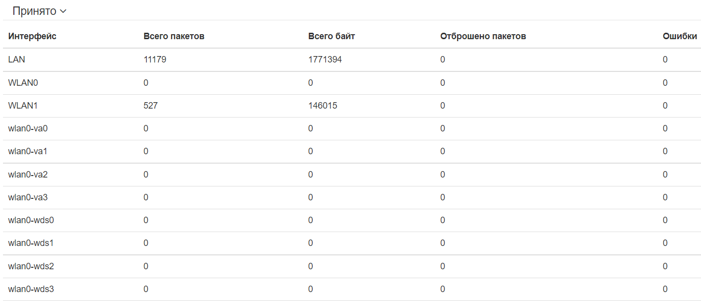
Task: Click the wlan0-wds2 interface name
Action: 31,266
